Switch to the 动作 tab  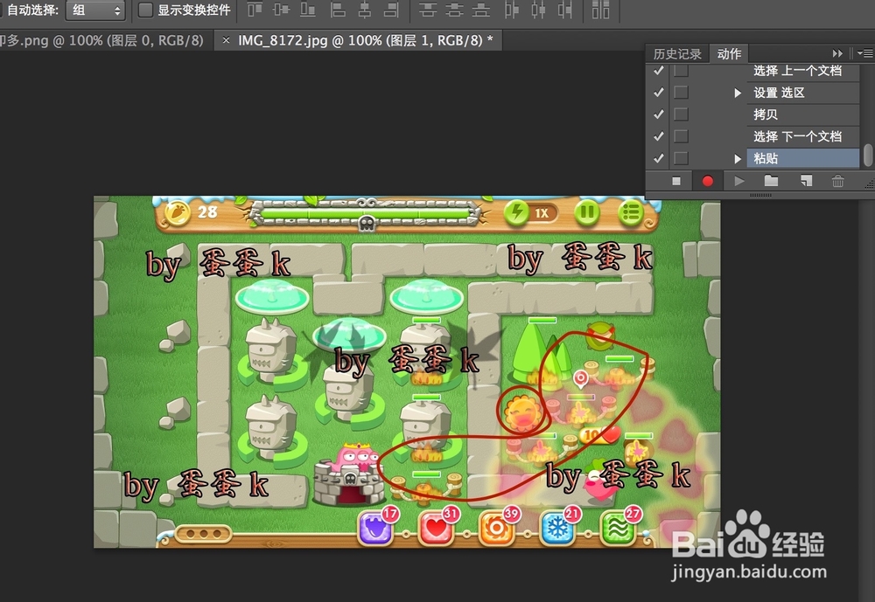coord(729,54)
